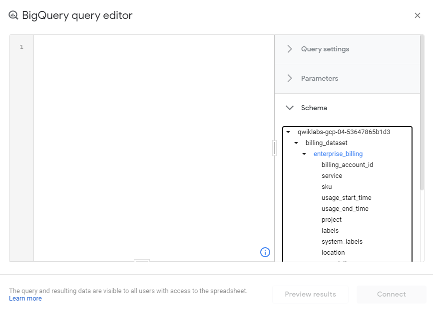Click the project field in schema

pyautogui.click(x=332, y=220)
